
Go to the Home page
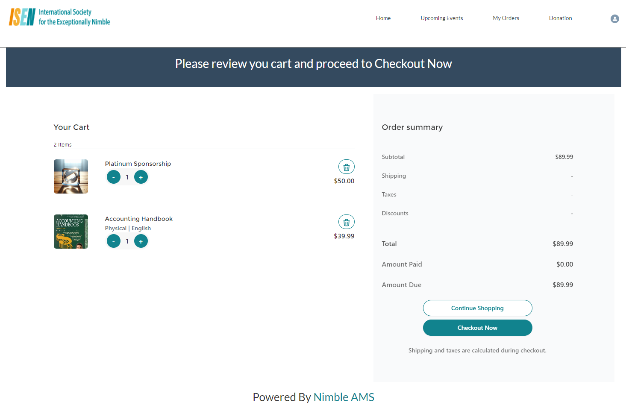coord(383,18)
